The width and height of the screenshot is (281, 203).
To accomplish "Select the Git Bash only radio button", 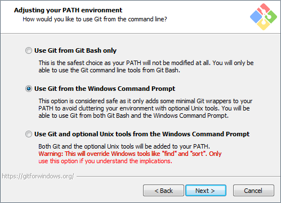I will (29, 50).
